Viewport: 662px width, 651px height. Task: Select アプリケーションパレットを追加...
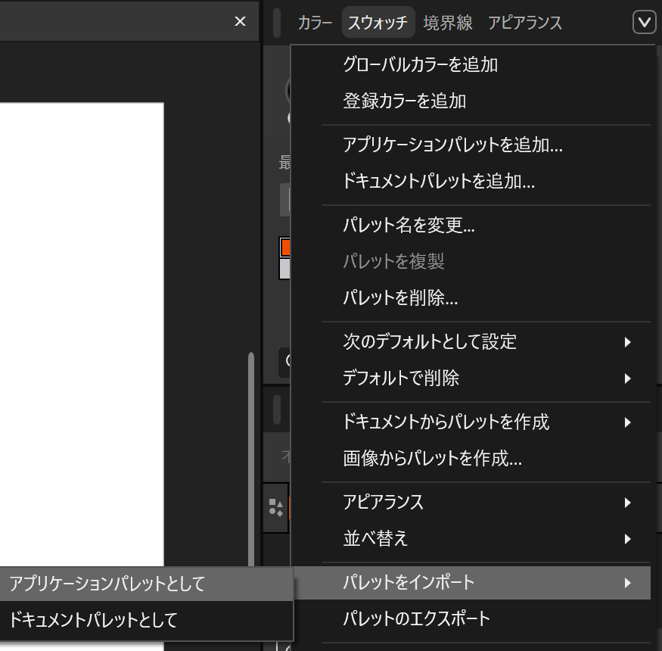tap(471, 145)
